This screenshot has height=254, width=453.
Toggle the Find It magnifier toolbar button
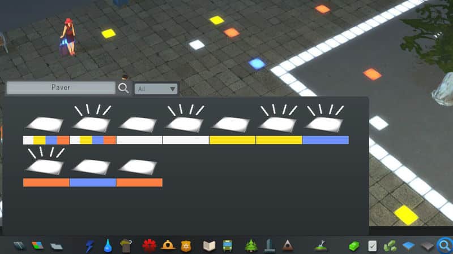click(444, 246)
